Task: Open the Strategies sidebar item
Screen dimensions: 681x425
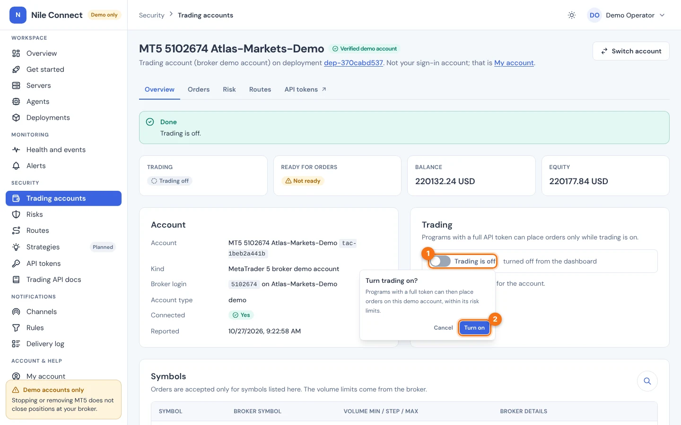Action: 63,247
